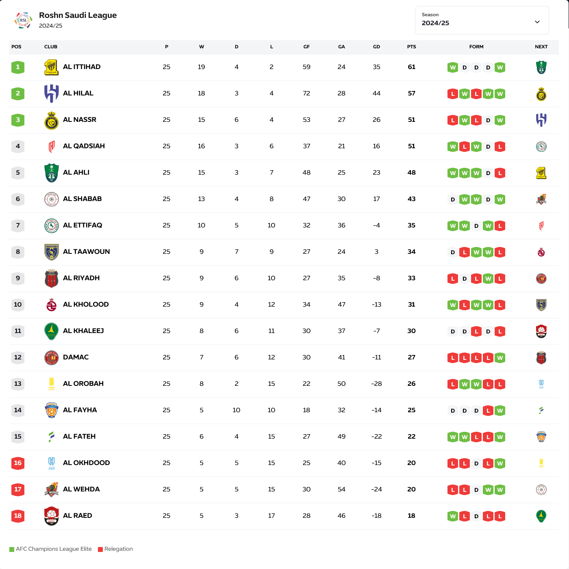The height and width of the screenshot is (569, 569).
Task: Click the Al Khaleej club crest
Action: (x=51, y=331)
